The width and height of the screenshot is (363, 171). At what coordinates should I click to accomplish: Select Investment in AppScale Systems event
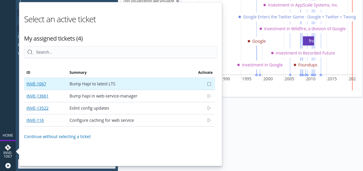tap(303, 5)
